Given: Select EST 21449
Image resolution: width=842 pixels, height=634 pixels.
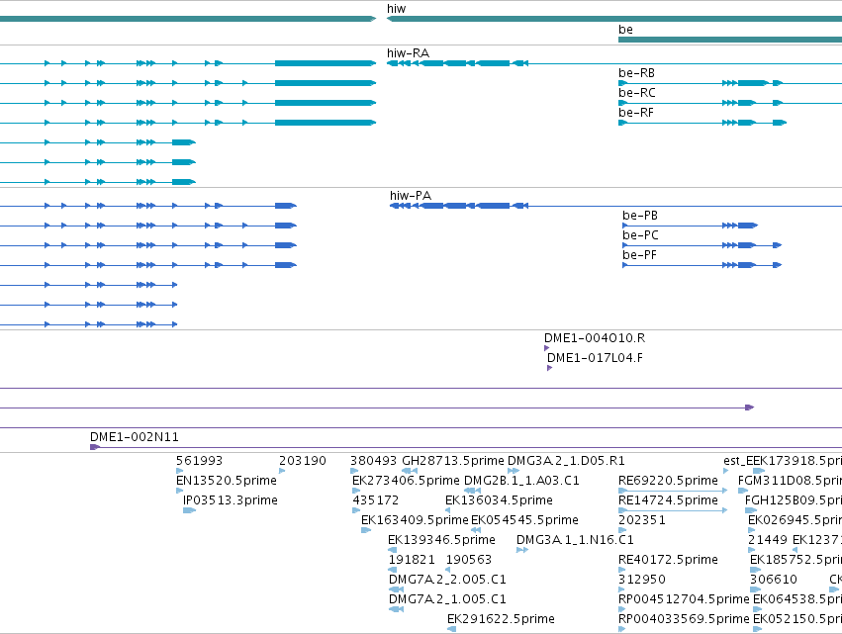Looking at the screenshot, I should [768, 540].
